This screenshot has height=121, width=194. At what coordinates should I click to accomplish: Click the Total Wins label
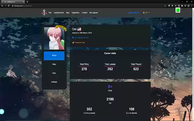pos(84,64)
